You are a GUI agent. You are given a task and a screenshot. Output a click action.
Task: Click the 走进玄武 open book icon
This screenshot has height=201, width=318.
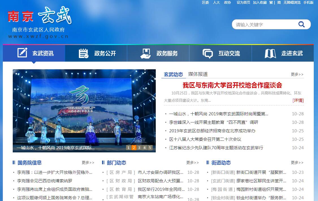[270, 53]
